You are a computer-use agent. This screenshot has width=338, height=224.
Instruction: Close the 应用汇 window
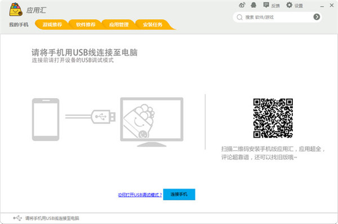(x=332, y=6)
